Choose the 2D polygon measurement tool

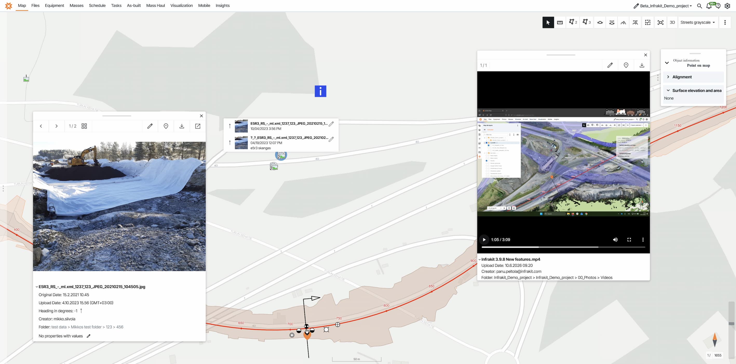tap(573, 22)
